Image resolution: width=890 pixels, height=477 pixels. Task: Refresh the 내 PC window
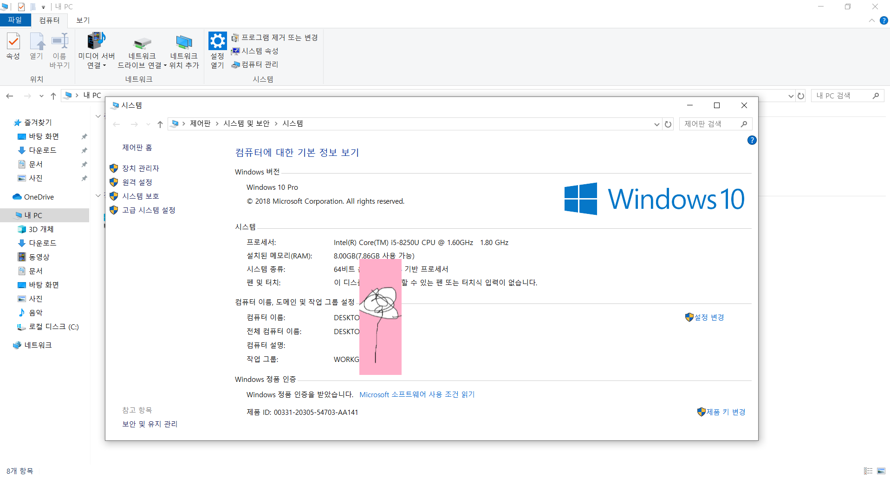click(x=801, y=96)
